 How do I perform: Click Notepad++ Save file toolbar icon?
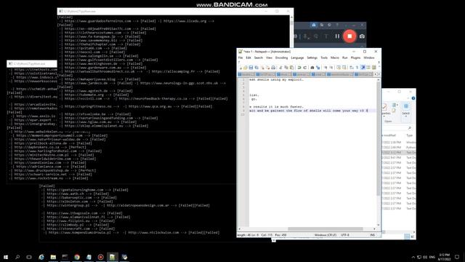tap(251, 68)
